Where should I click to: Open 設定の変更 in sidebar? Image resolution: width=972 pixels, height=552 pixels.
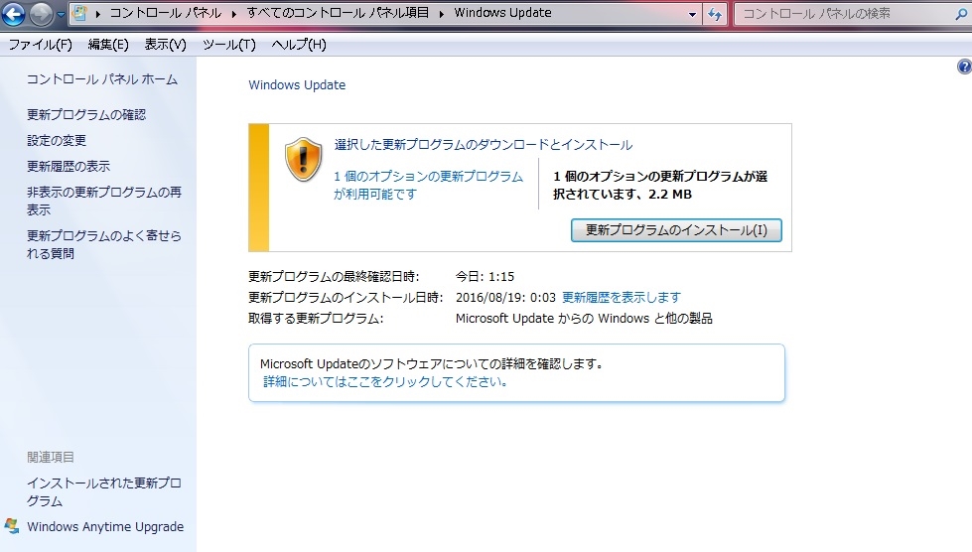pyautogui.click(x=57, y=141)
